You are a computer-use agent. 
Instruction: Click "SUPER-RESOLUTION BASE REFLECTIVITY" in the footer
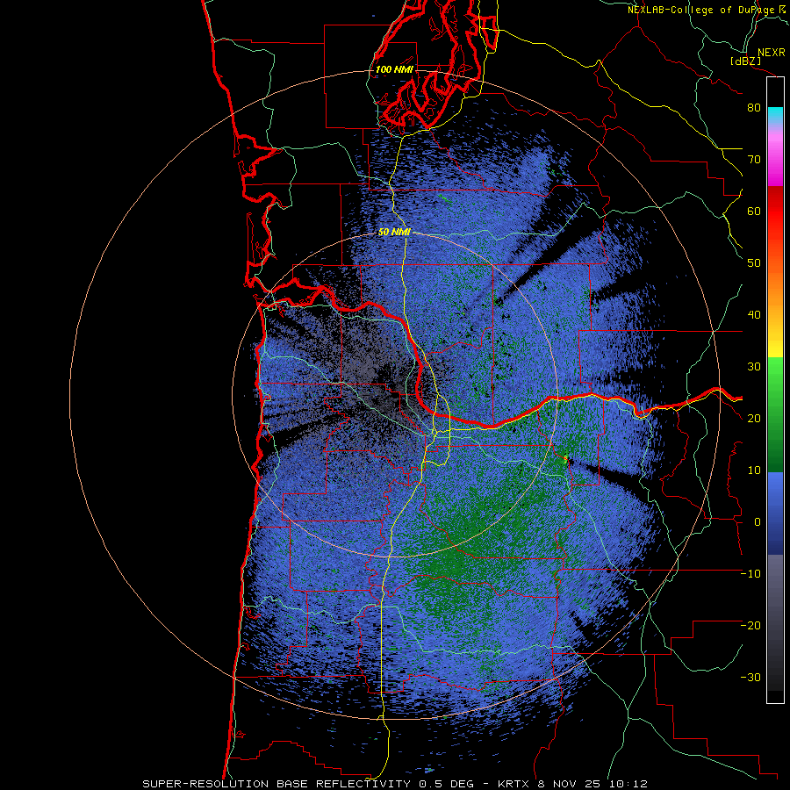[x=276, y=784]
